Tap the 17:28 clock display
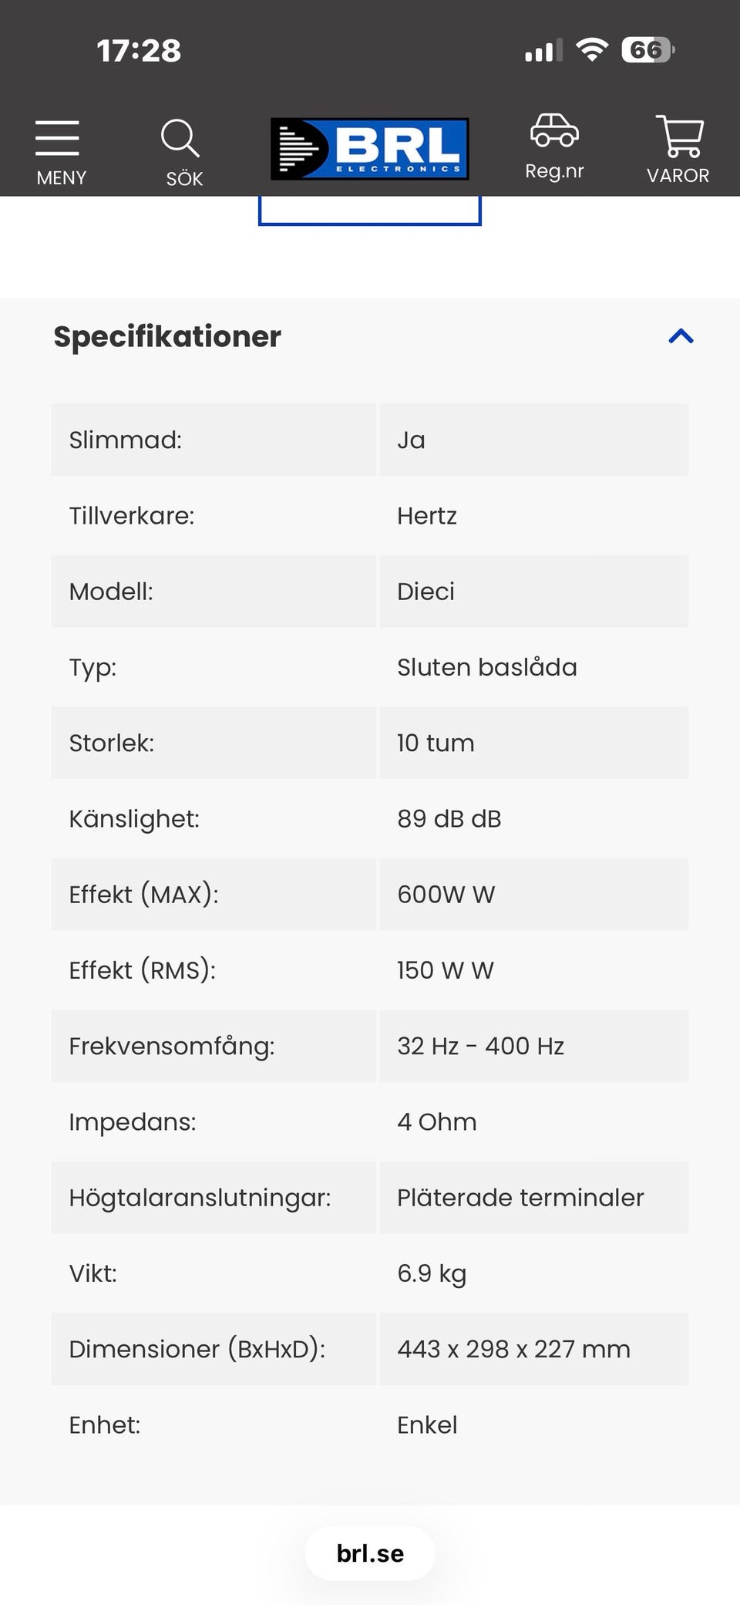 click(x=139, y=51)
